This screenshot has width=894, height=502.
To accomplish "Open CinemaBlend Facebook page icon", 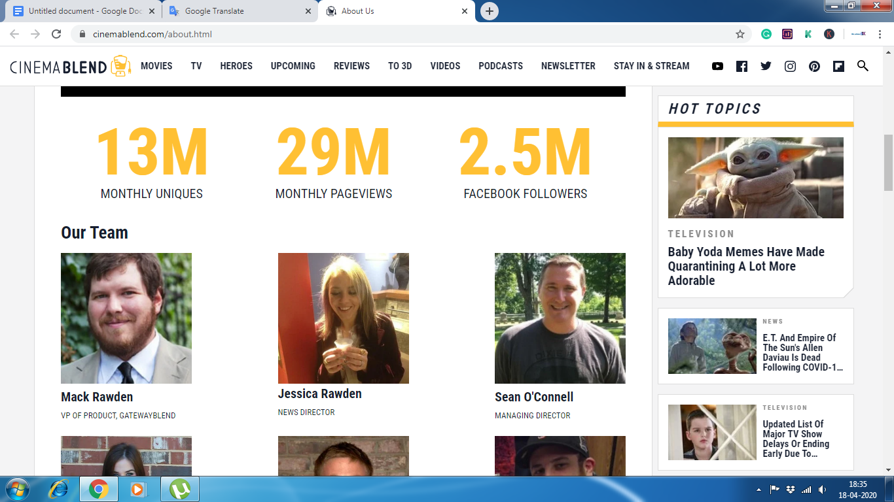I will [x=742, y=66].
